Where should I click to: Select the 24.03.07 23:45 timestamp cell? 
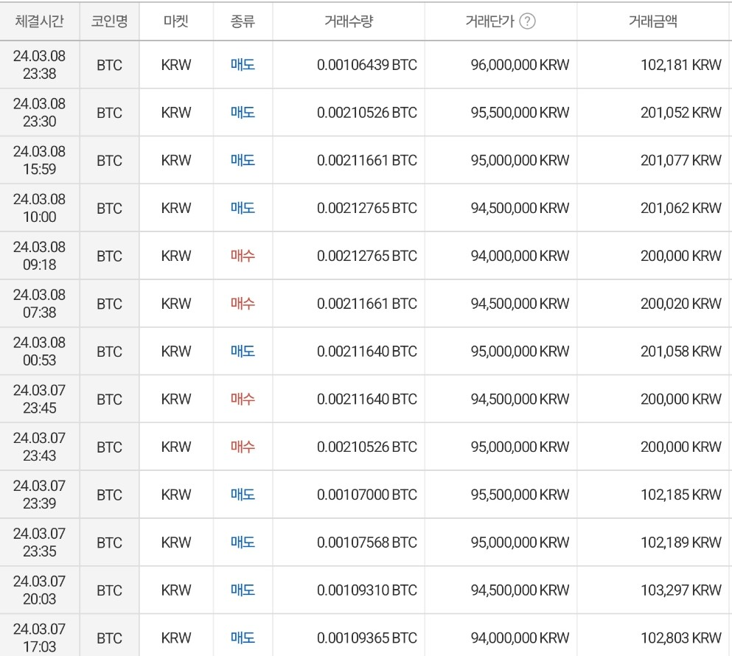point(39,399)
